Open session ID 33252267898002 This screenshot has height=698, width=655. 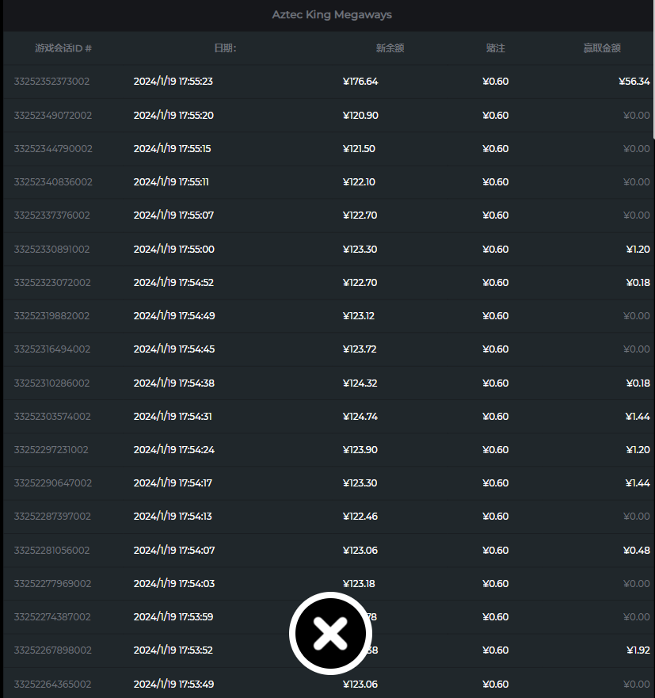pos(52,650)
